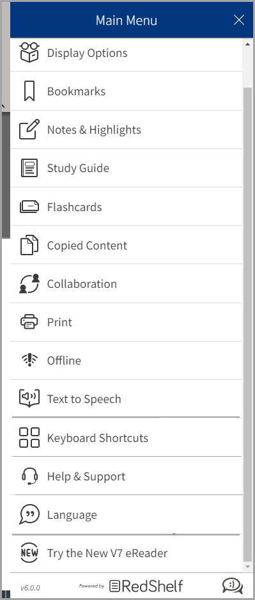Click the Collaboration people icon

click(29, 283)
